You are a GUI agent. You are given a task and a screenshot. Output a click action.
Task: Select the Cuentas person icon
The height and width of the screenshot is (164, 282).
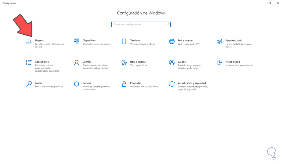click(x=76, y=62)
